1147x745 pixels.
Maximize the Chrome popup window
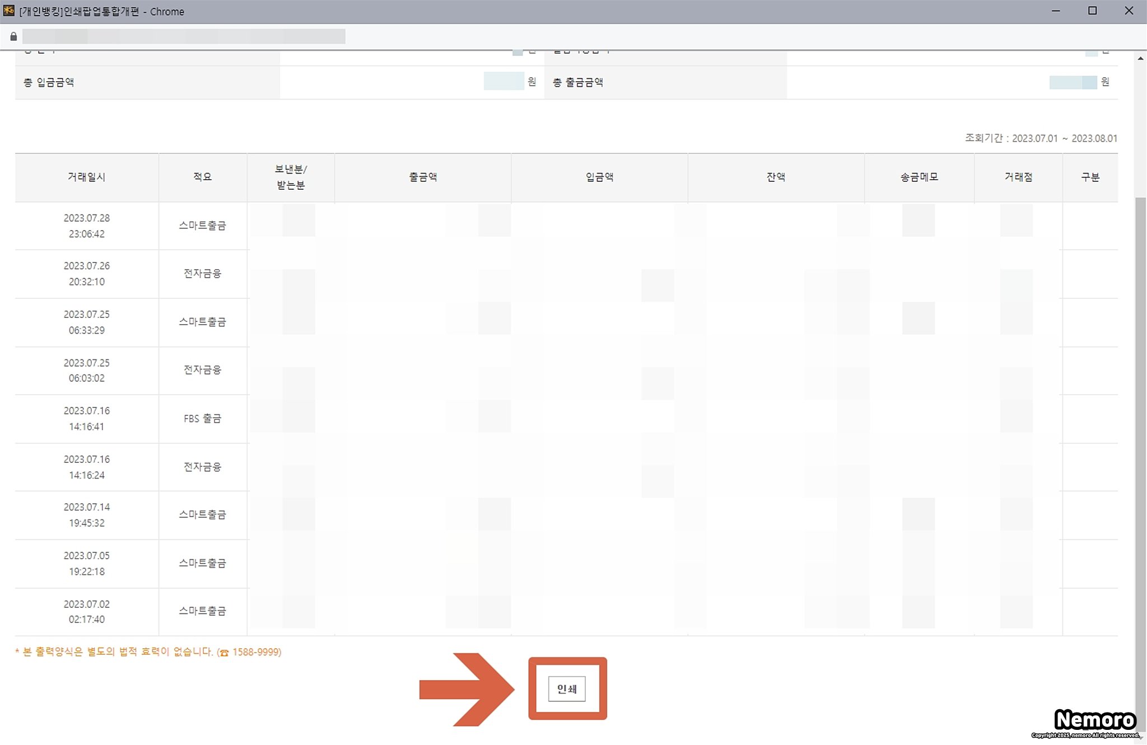[1092, 11]
